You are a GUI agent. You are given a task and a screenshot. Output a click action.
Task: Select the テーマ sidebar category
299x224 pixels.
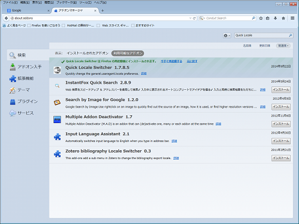28,90
